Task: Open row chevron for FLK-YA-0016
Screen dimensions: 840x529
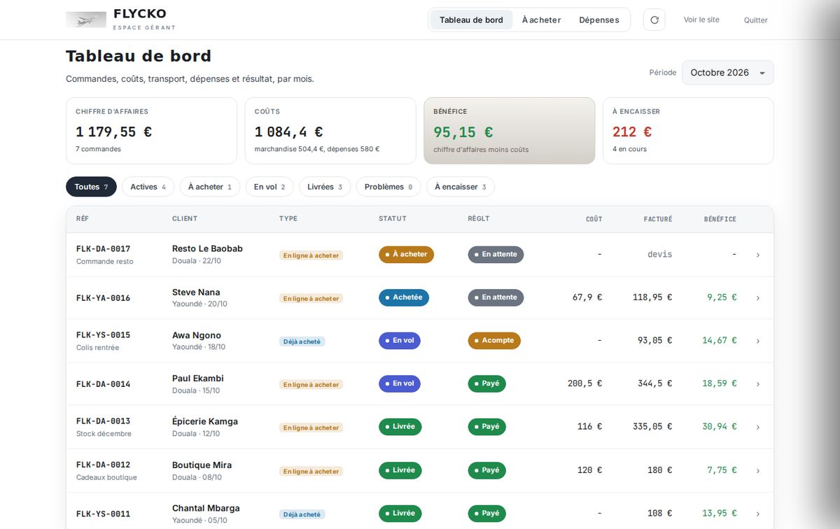Action: (757, 298)
